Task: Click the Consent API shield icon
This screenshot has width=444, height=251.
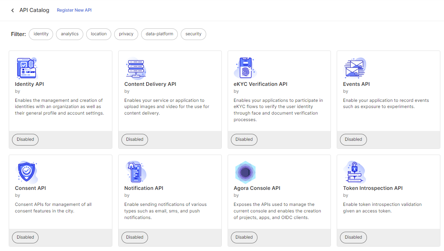Action: (27, 172)
